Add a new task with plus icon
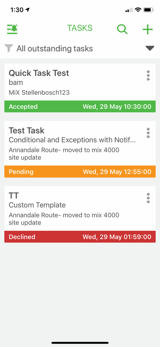Viewport: 160px width, 347px height. pos(148,29)
